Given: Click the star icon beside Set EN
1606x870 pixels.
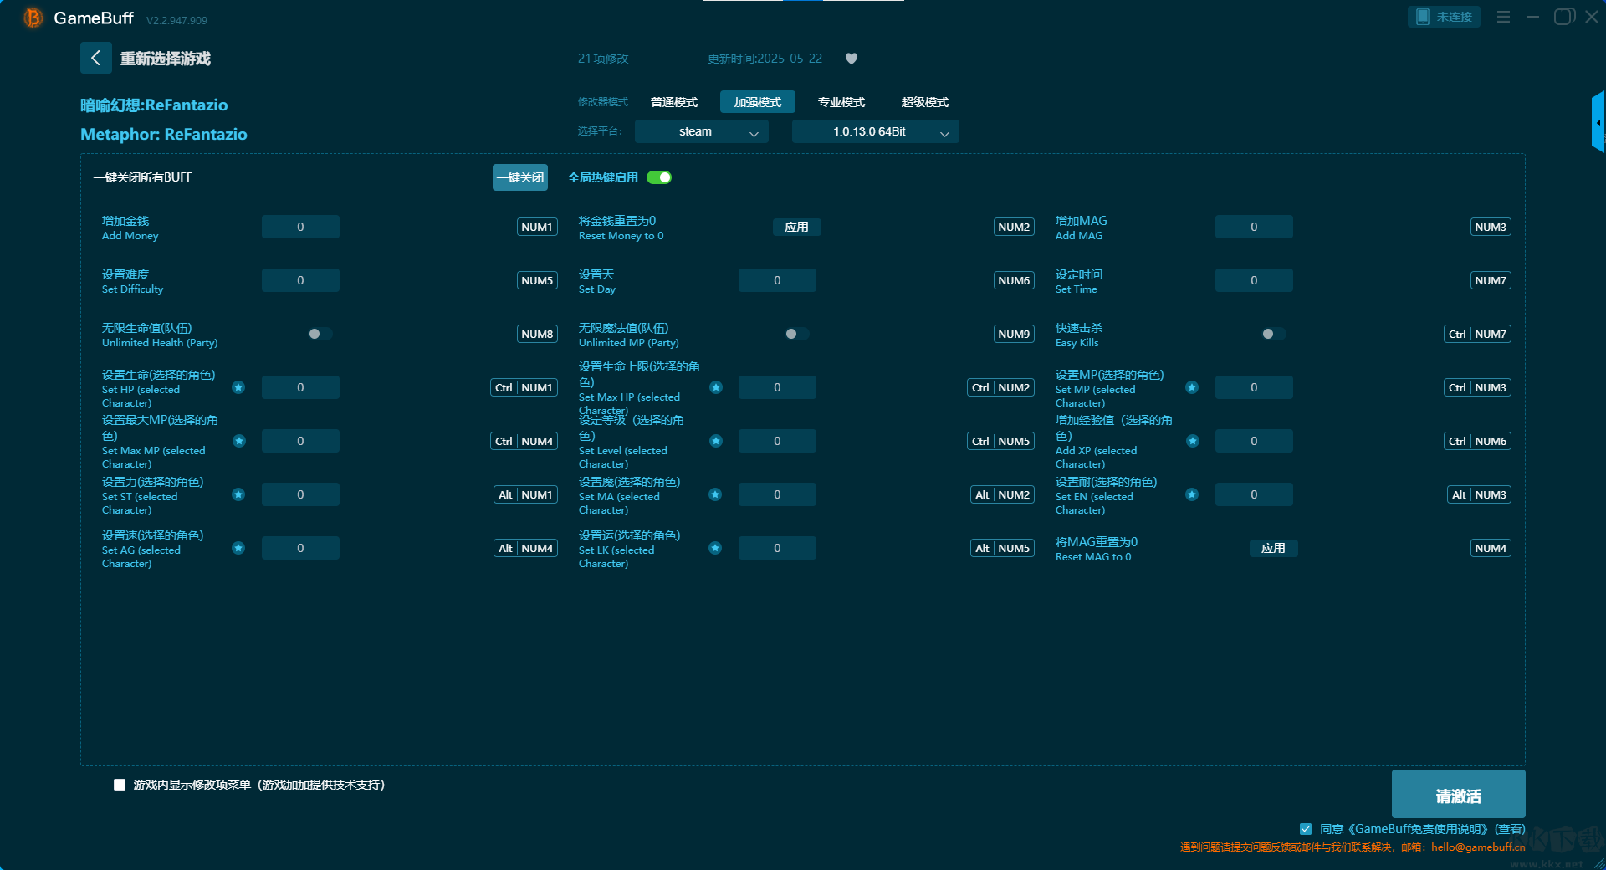Looking at the screenshot, I should pyautogui.click(x=1192, y=494).
